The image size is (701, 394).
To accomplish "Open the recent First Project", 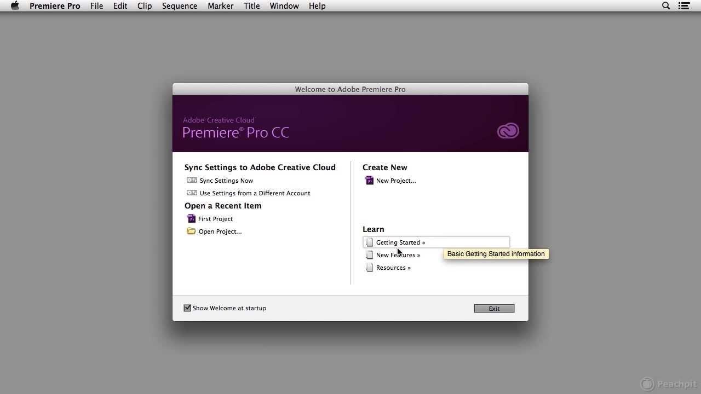I will pos(215,219).
